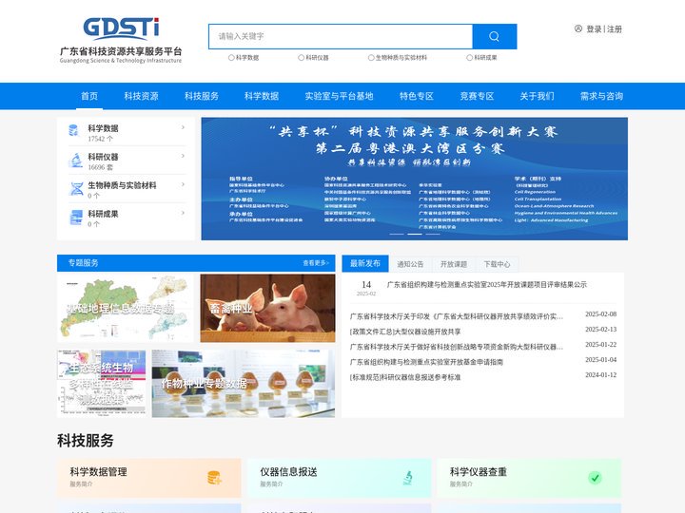Switch to the 下载中心 tab

coord(497,264)
